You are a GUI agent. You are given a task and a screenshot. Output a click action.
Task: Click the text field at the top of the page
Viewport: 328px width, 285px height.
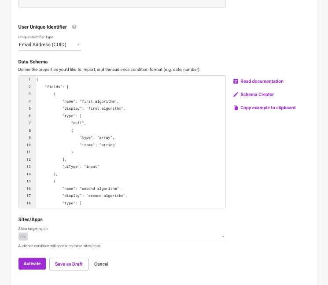pos(122,4)
